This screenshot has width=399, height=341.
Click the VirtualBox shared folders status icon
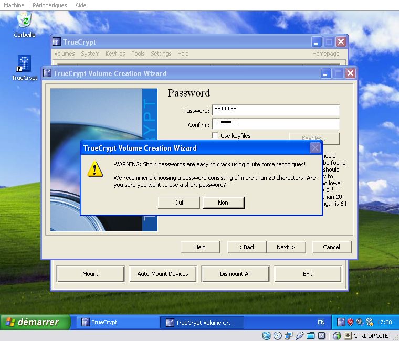pos(310,336)
